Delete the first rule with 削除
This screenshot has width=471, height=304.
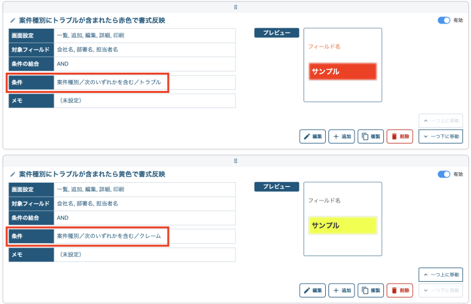(x=400, y=136)
